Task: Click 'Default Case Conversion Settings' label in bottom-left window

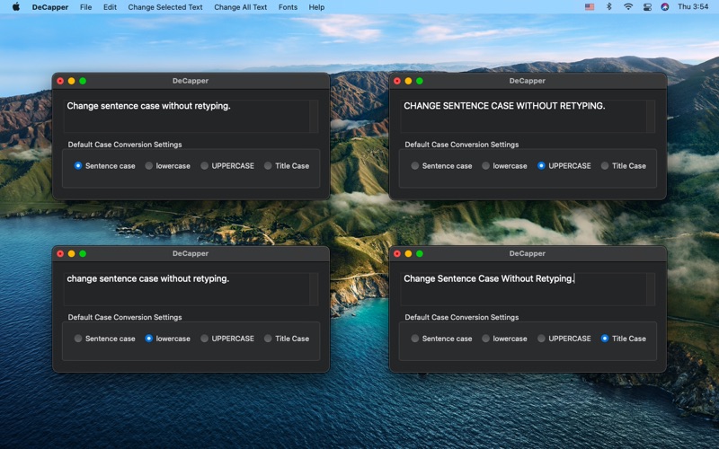Action: (x=125, y=317)
